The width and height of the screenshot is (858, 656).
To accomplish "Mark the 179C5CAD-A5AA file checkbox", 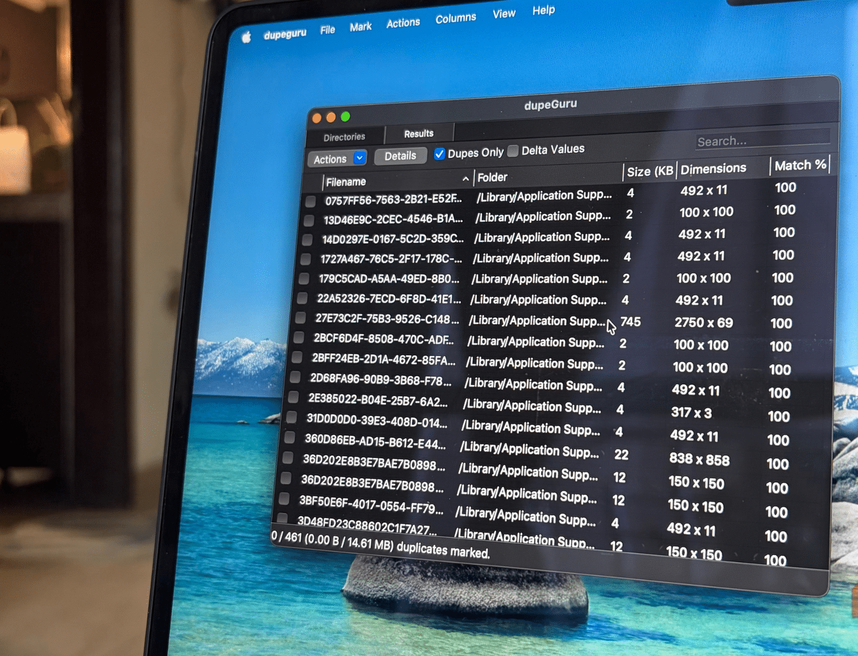I will click(x=304, y=279).
